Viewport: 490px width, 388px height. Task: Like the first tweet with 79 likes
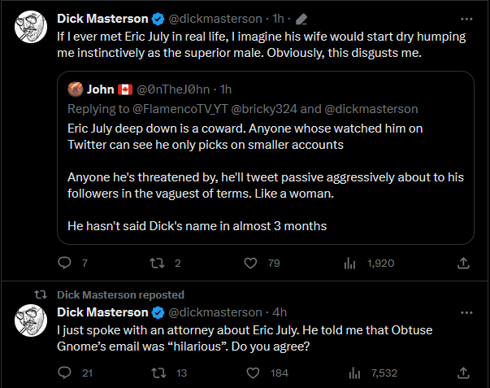tap(252, 263)
